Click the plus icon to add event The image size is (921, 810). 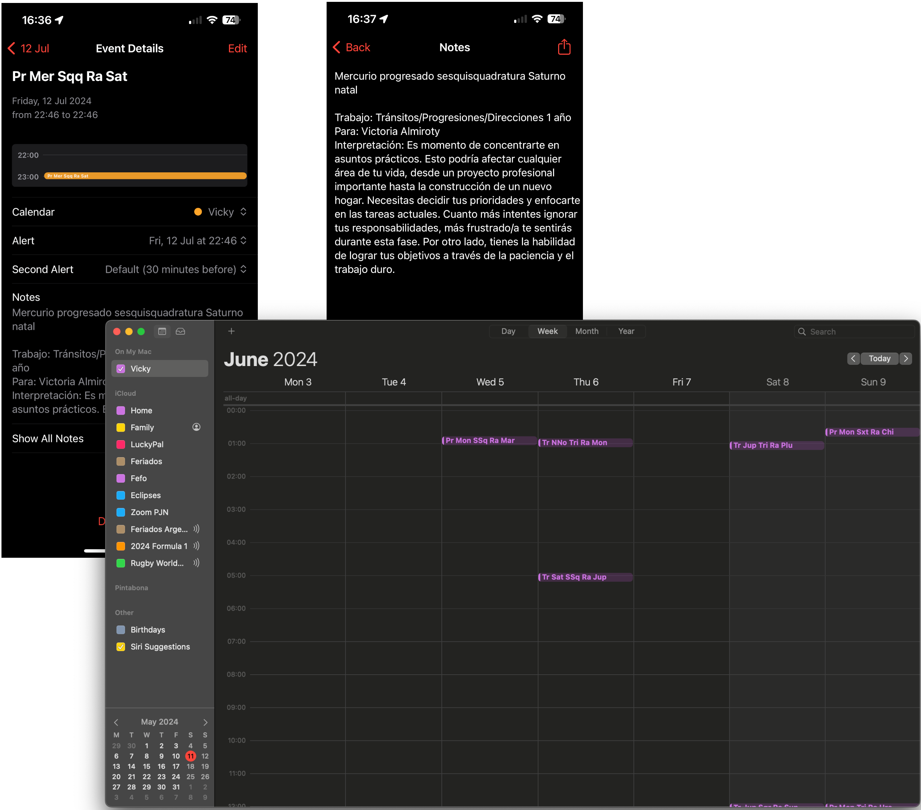click(x=231, y=331)
